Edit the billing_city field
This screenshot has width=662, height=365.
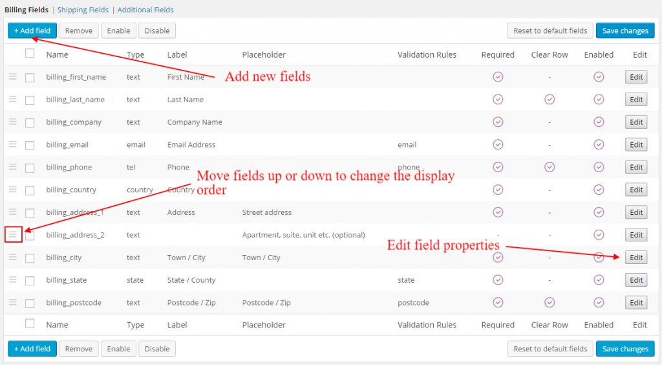tap(636, 258)
